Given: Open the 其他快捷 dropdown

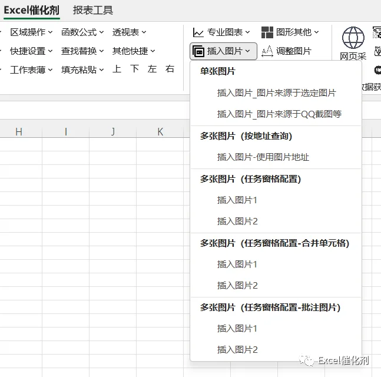Looking at the screenshot, I should tap(134, 51).
